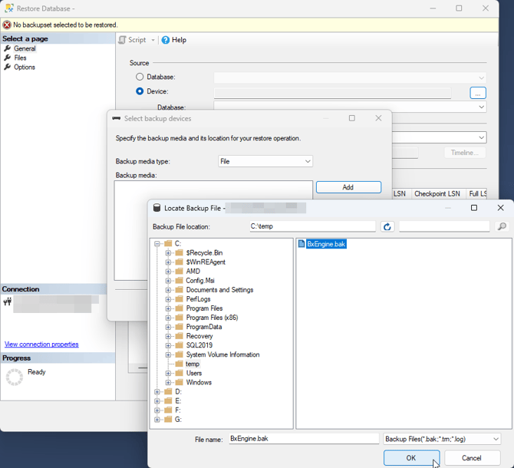Select the Config.Msi folder
The image size is (514, 468).
coord(200,281)
